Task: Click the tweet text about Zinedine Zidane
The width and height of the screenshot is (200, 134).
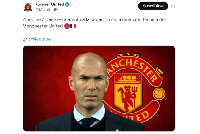Action: pyautogui.click(x=94, y=23)
